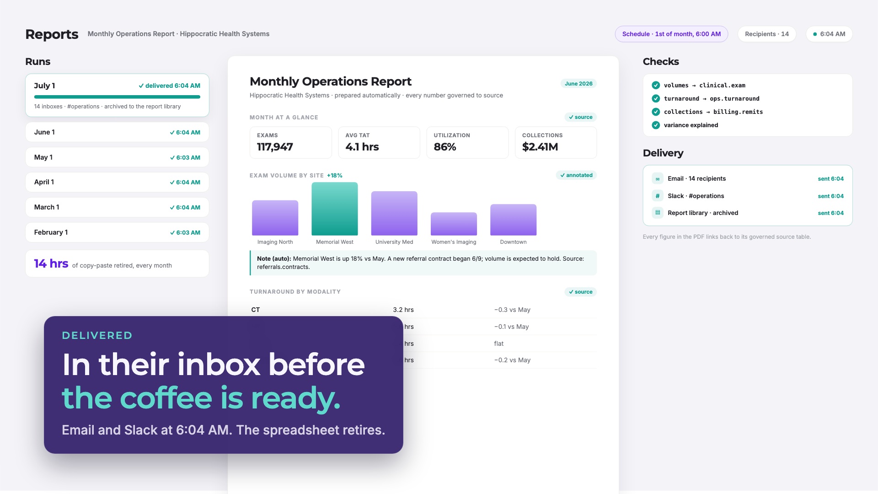Image resolution: width=878 pixels, height=494 pixels.
Task: Click the check icon beside collections → billing.remits
Action: point(656,112)
